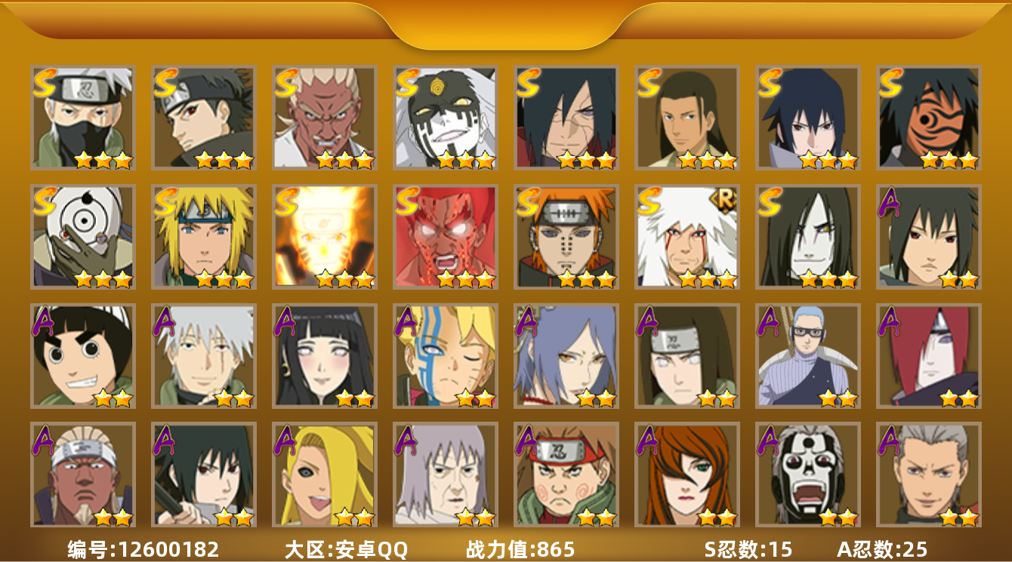
Task: Select the white-haired sage card with R badge
Action: 687,237
